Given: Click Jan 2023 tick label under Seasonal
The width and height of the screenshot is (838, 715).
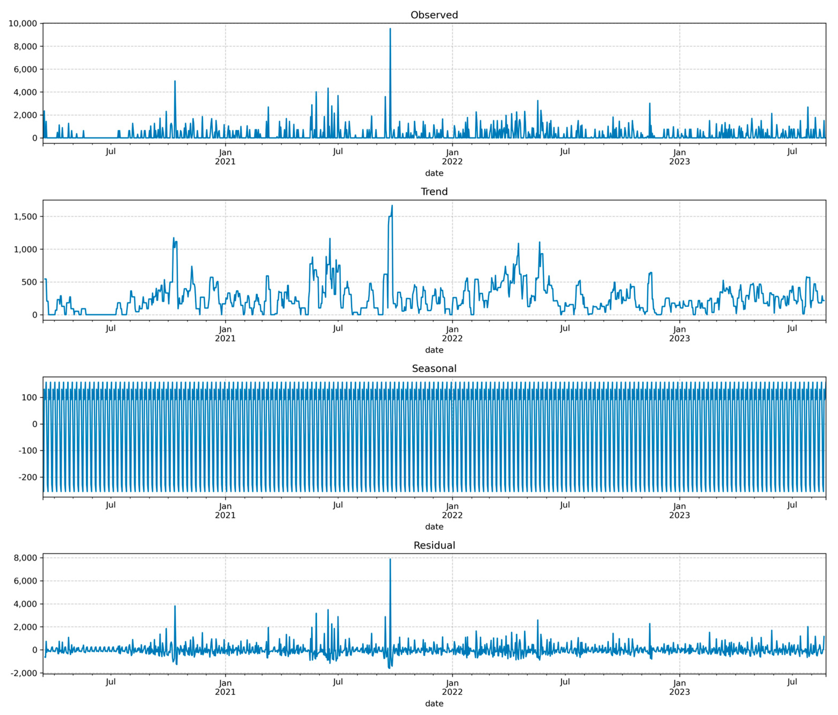Looking at the screenshot, I should (x=679, y=510).
